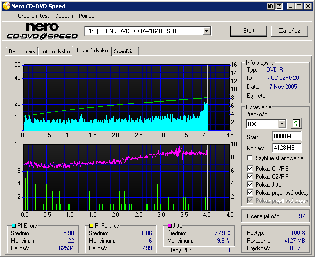
Task: Click the Start button
Action: pyautogui.click(x=249, y=31)
